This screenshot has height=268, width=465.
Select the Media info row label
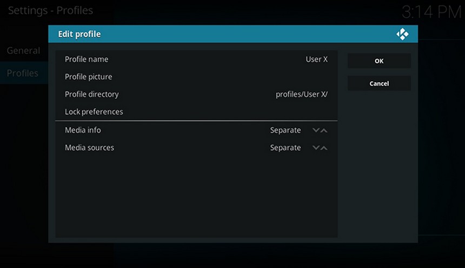[x=83, y=130]
